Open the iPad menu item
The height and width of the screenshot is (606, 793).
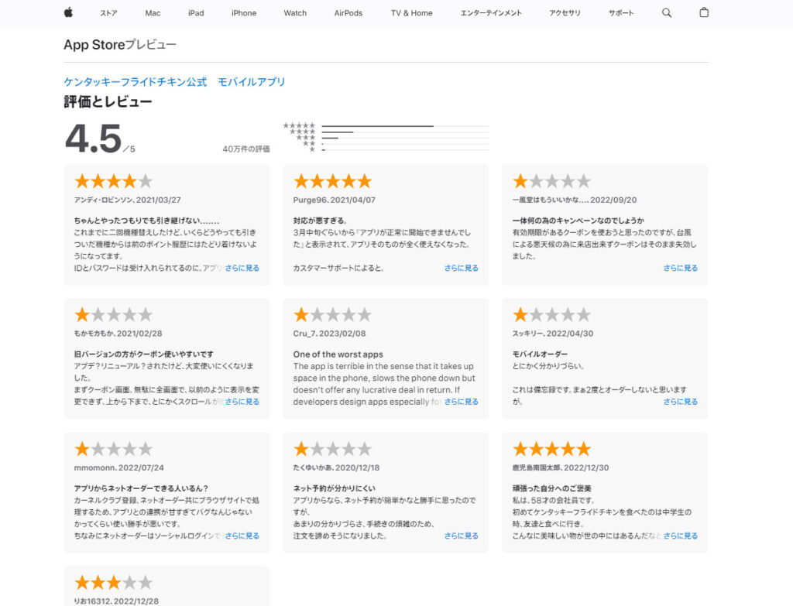pyautogui.click(x=196, y=13)
